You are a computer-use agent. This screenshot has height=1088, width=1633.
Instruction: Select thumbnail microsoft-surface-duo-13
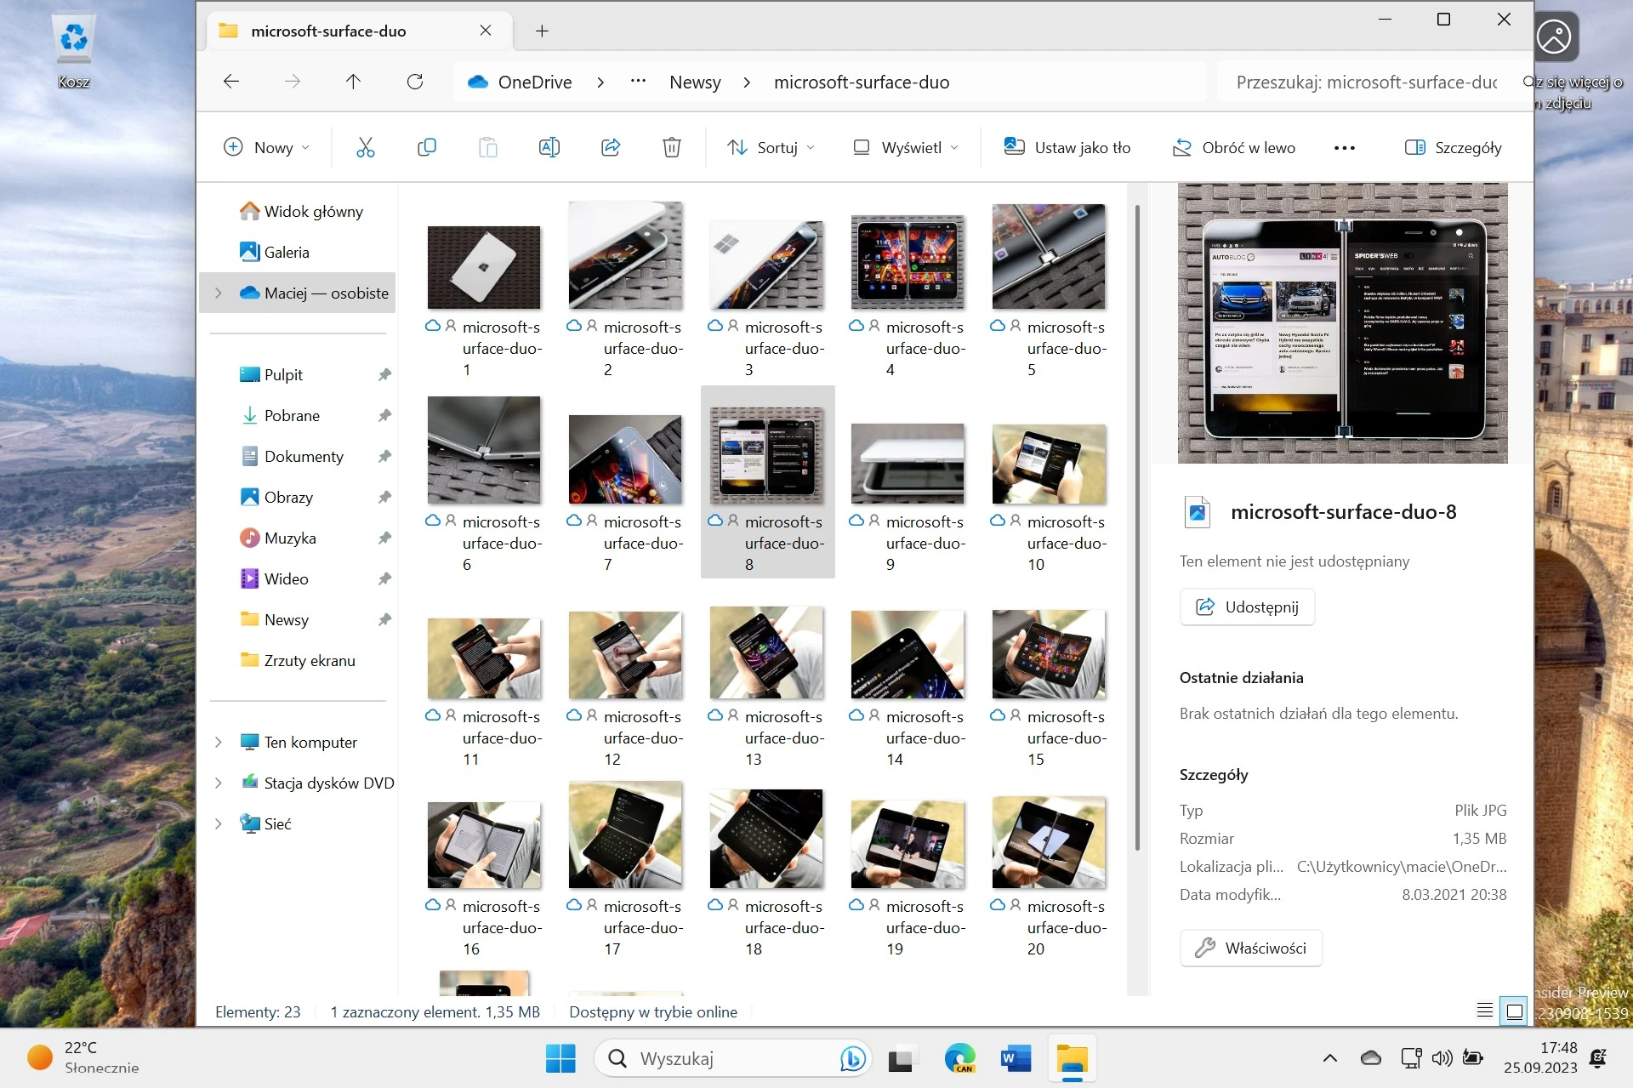tap(766, 652)
